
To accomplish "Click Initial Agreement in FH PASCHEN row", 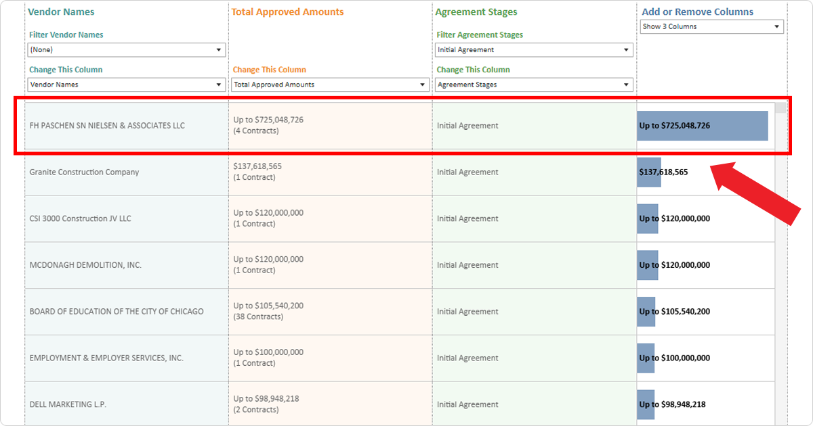I will point(467,126).
